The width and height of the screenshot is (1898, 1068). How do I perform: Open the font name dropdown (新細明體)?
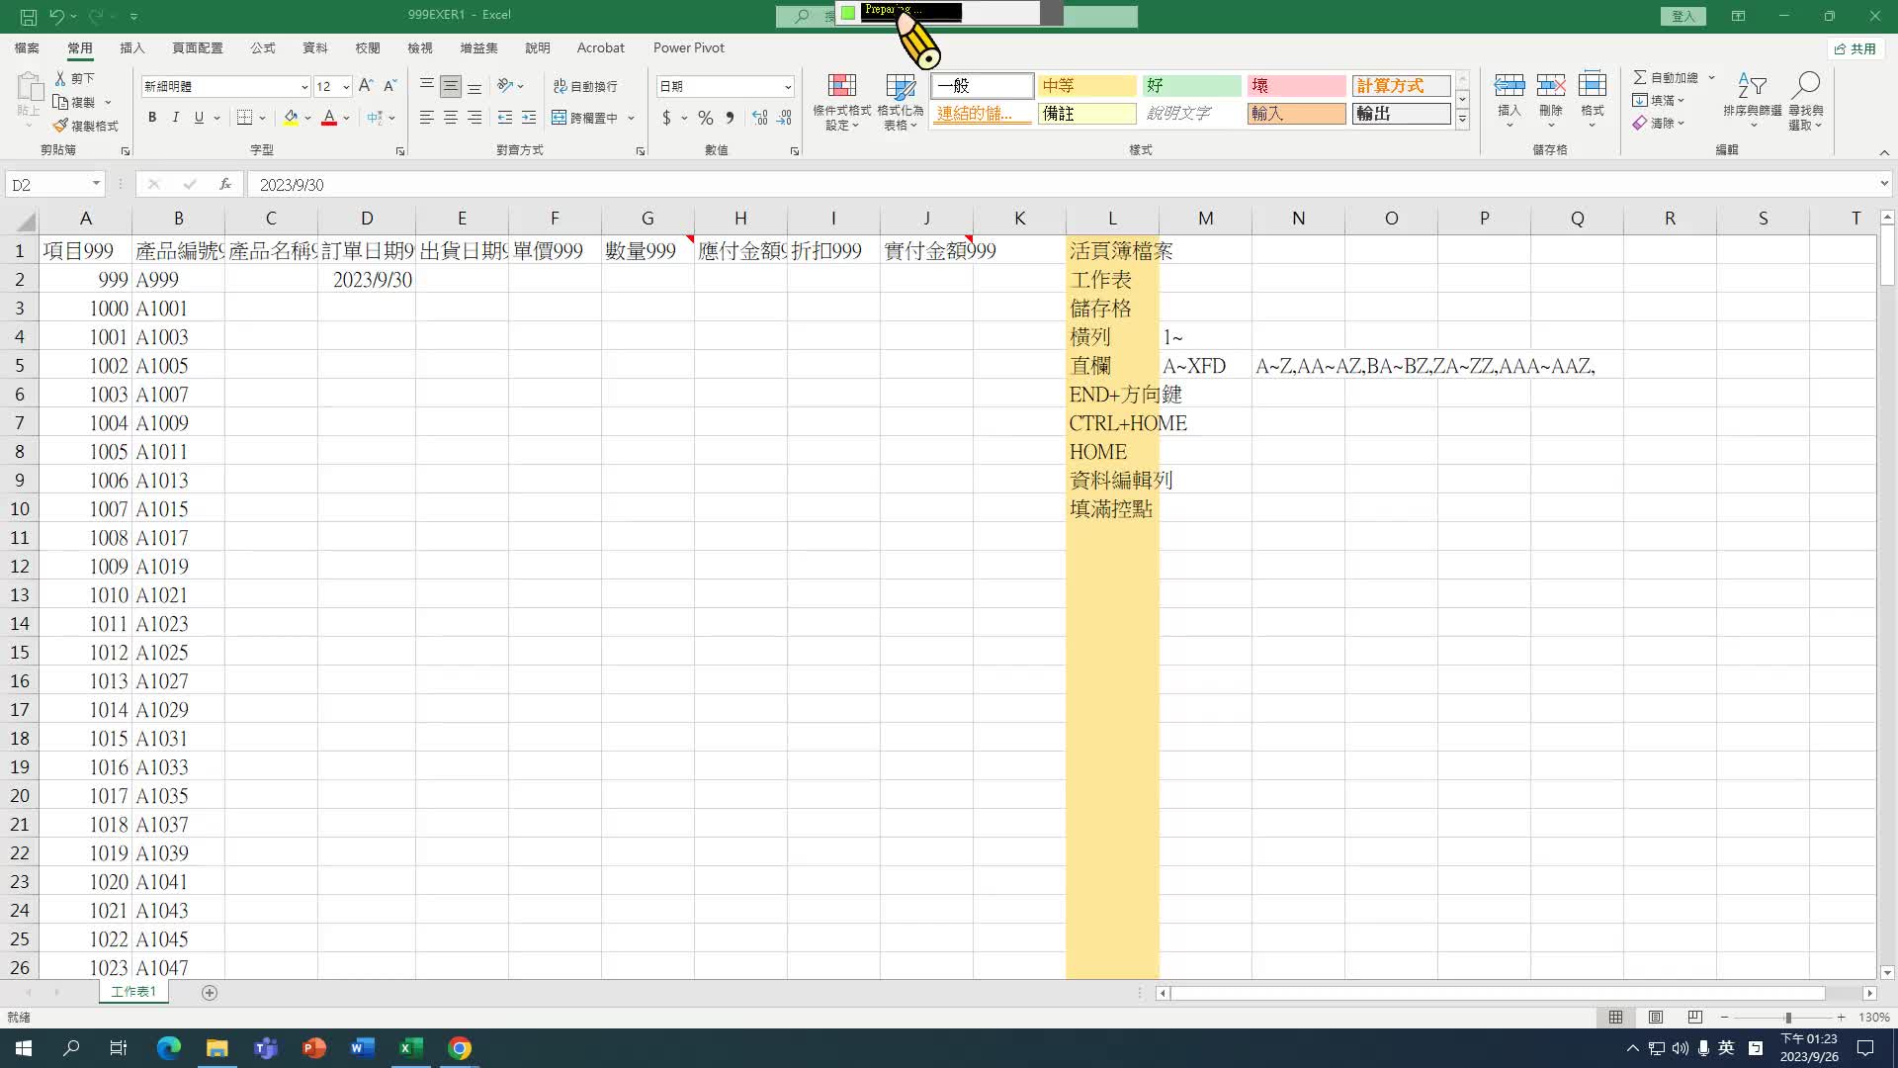click(x=304, y=87)
